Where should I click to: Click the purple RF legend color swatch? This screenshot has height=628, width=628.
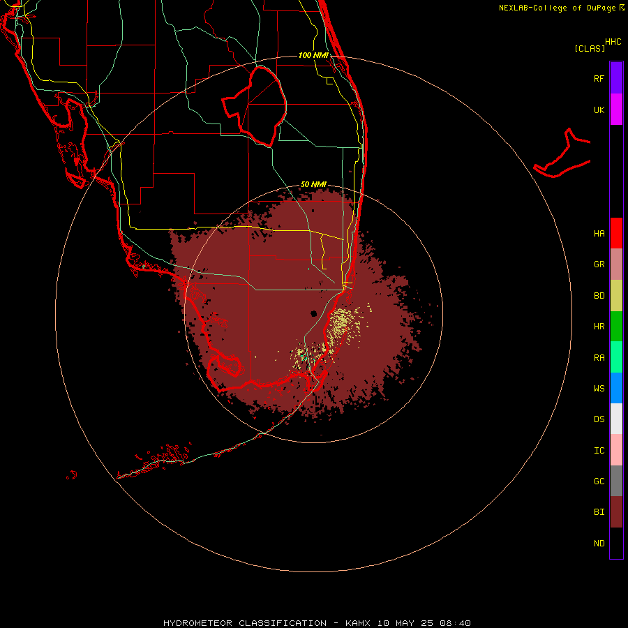pyautogui.click(x=616, y=77)
